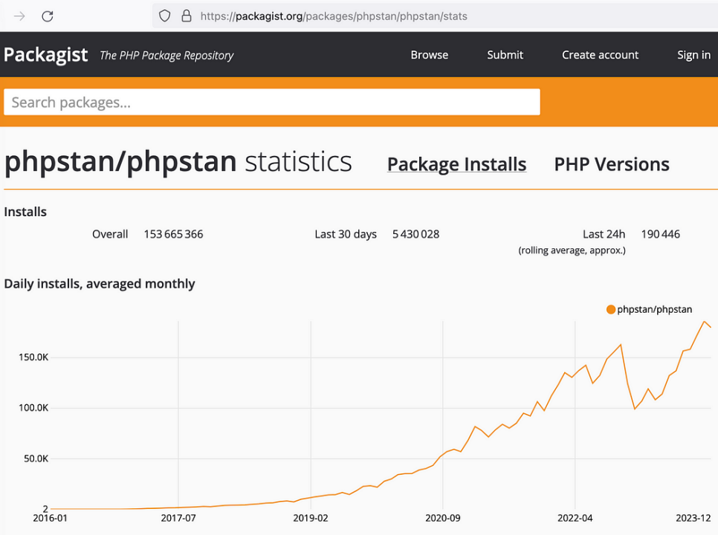Click the 2017-07 x-axis label

[x=178, y=518]
